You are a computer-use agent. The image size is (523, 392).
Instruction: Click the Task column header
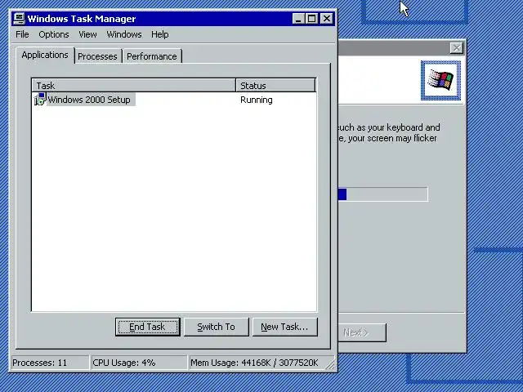point(134,86)
